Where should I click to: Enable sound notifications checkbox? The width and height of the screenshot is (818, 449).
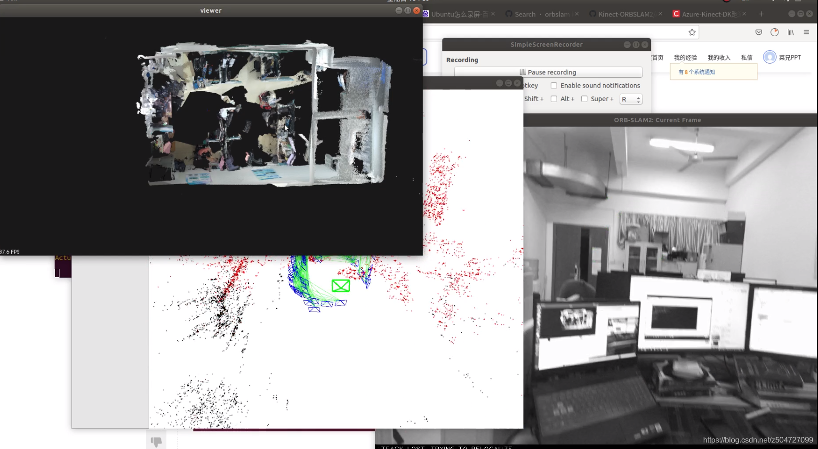click(x=554, y=86)
